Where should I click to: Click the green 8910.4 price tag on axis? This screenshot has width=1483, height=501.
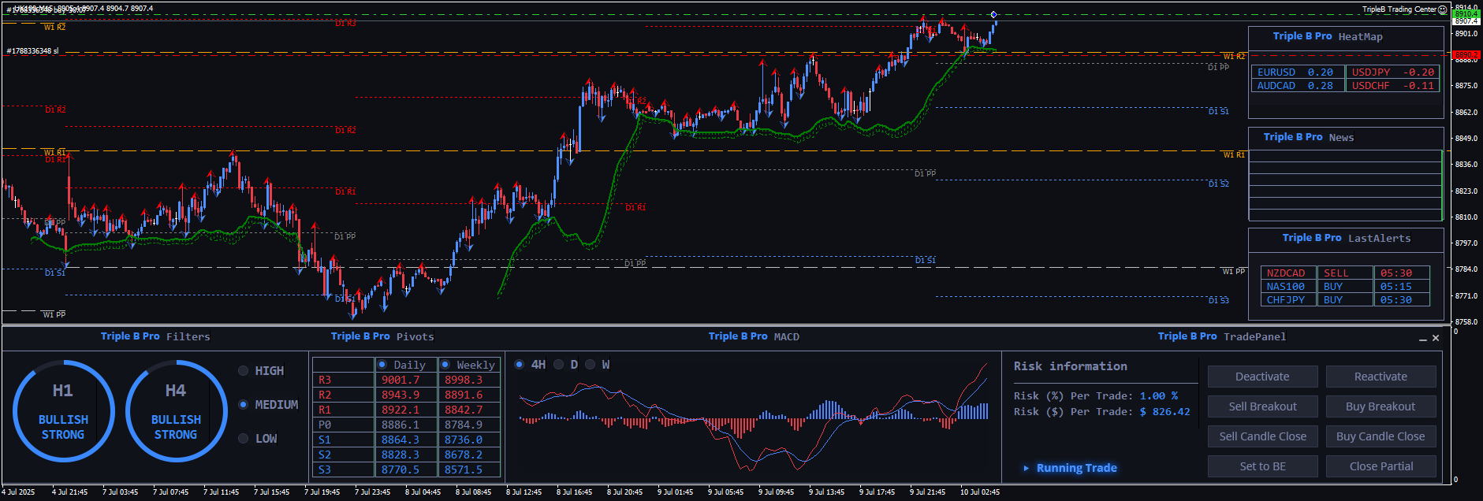[1466, 14]
